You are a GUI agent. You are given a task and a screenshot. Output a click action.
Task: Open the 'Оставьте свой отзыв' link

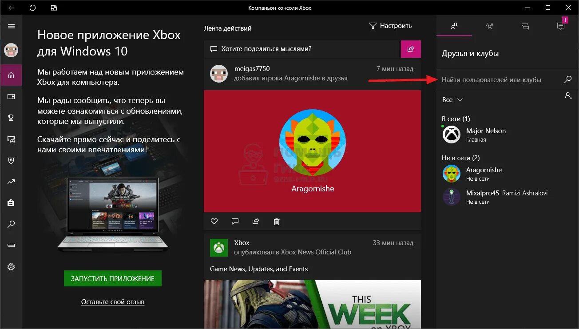tap(112, 301)
